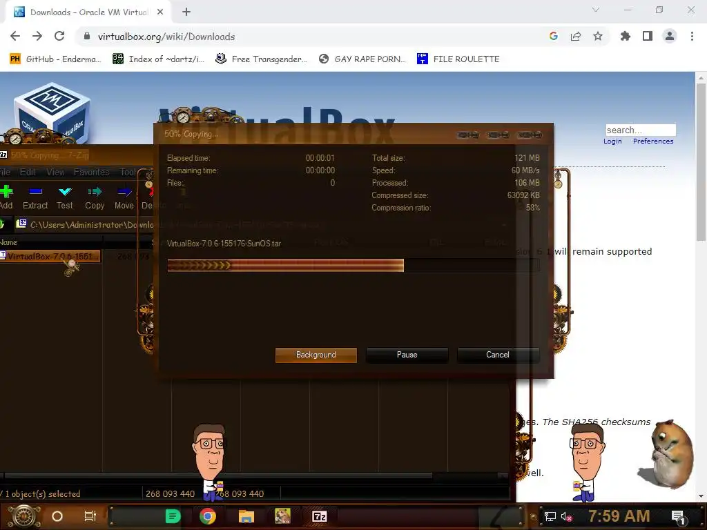The width and height of the screenshot is (707, 530).
Task: Open the View menu in 7-Zip
Action: (55, 172)
